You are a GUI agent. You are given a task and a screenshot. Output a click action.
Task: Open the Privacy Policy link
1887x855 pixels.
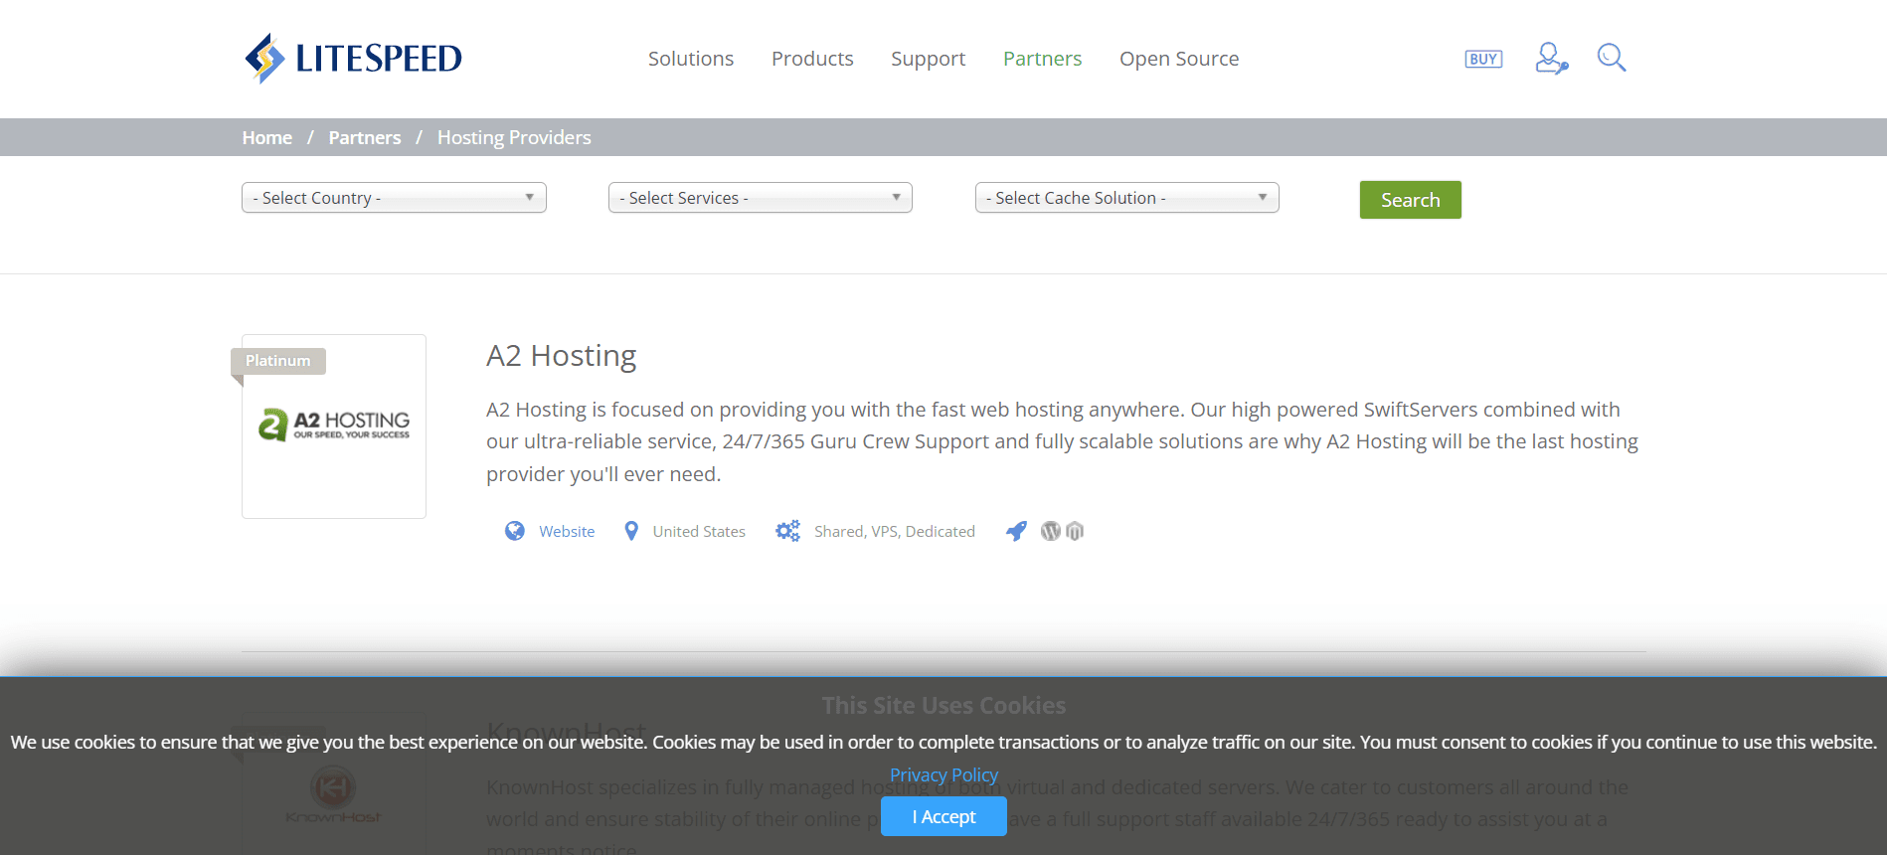(943, 774)
